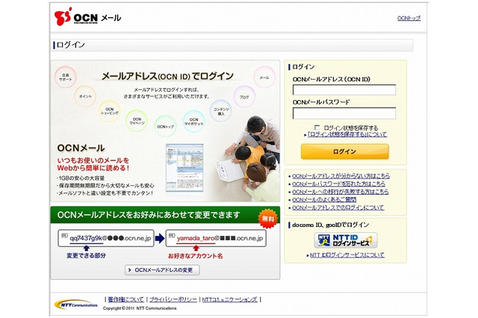The image size is (478, 318).
Task: Open the OCNメールへの移行が失敗する方はこちら link
Action: (341, 192)
